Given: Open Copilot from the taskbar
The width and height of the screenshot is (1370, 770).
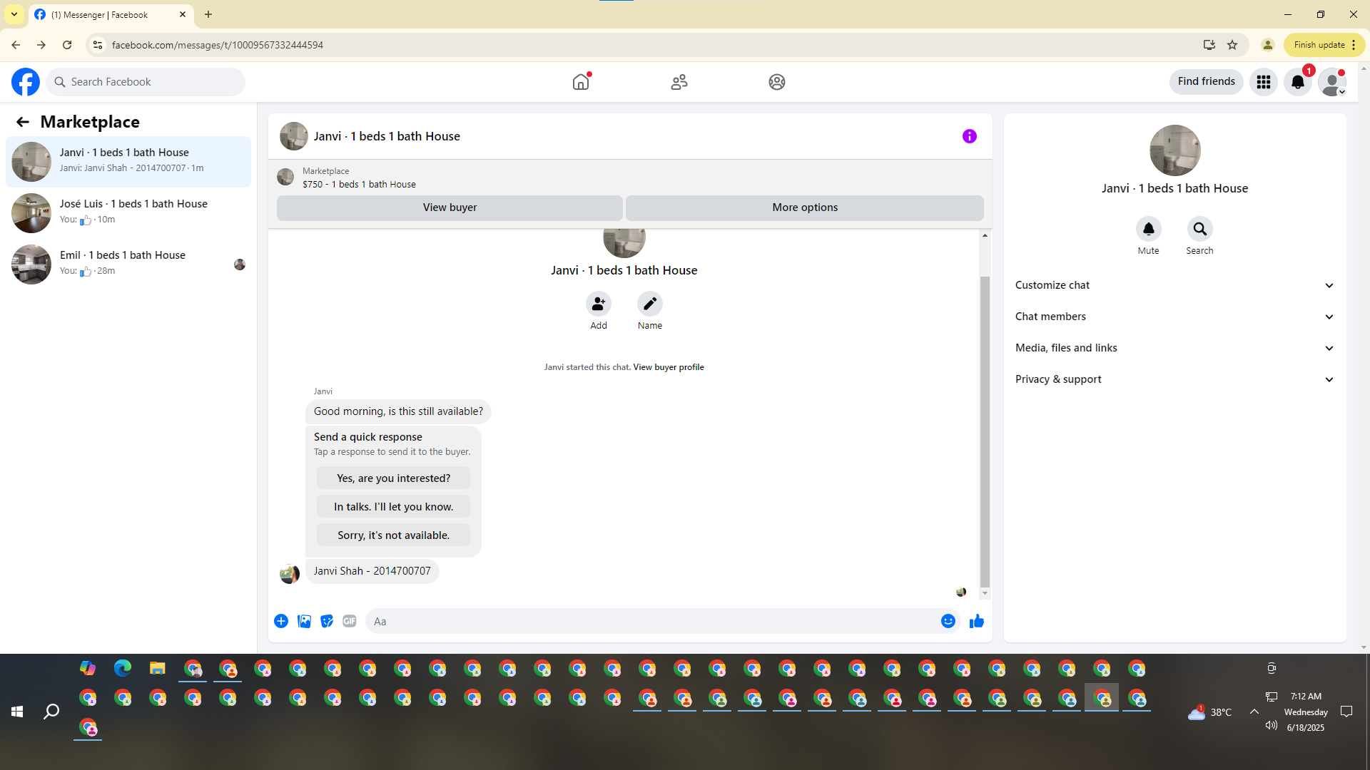Looking at the screenshot, I should coord(88,668).
